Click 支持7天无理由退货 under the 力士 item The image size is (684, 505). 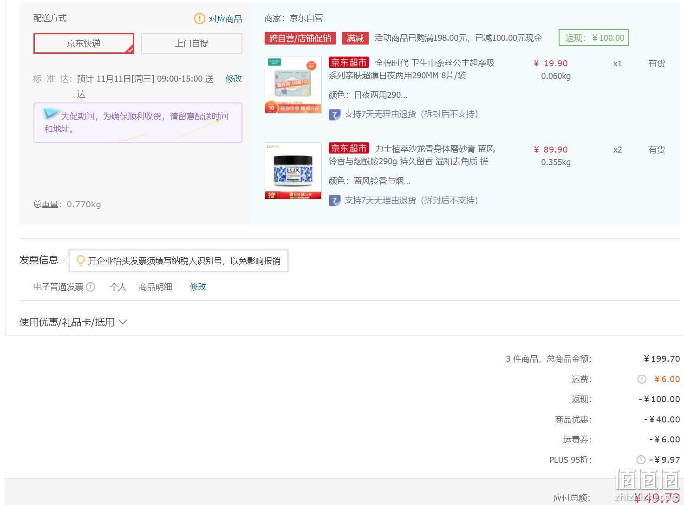411,200
